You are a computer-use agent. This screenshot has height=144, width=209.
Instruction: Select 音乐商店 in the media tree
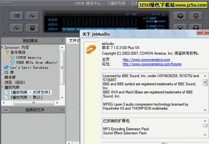pos(18,52)
